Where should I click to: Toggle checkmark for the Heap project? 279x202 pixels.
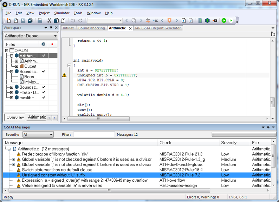44,93
